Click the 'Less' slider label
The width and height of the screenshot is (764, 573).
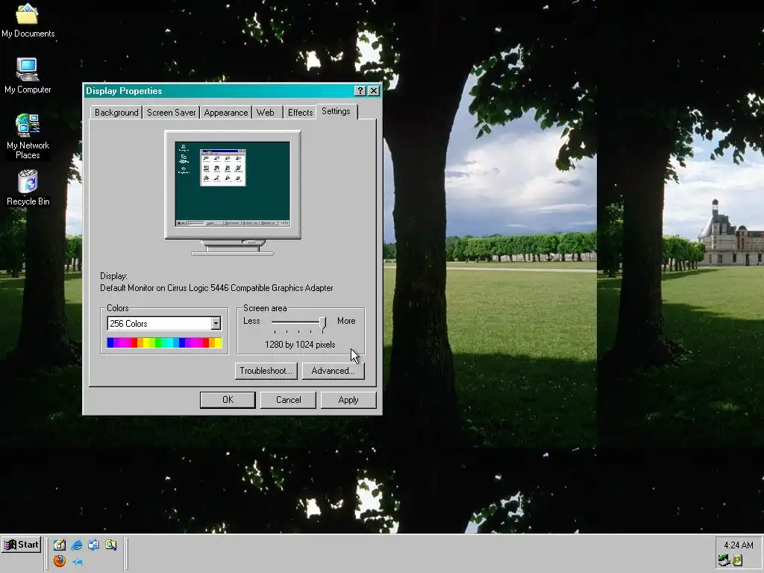[251, 321]
